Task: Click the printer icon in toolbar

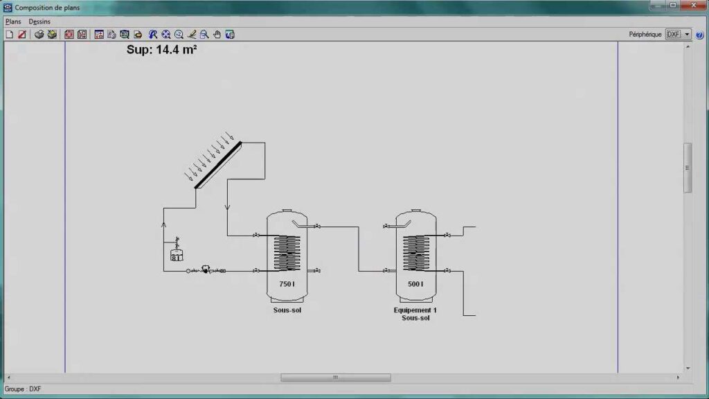Action: [39, 34]
